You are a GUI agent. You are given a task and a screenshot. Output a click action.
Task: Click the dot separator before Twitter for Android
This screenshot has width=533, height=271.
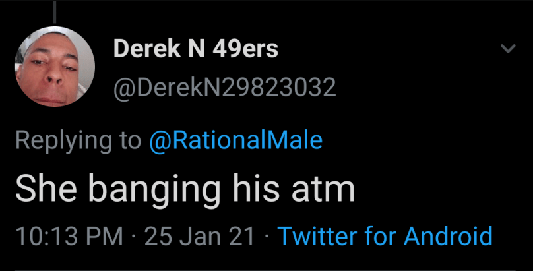(x=266, y=236)
